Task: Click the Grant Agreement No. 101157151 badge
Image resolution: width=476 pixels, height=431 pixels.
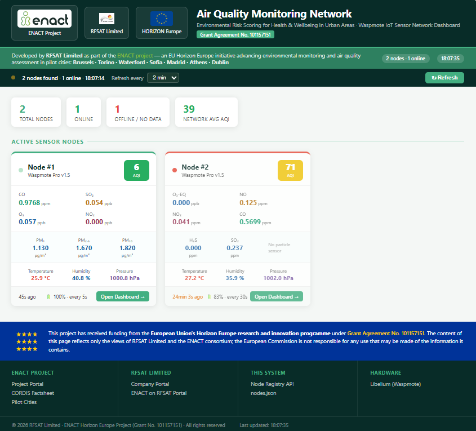Action: (235, 34)
